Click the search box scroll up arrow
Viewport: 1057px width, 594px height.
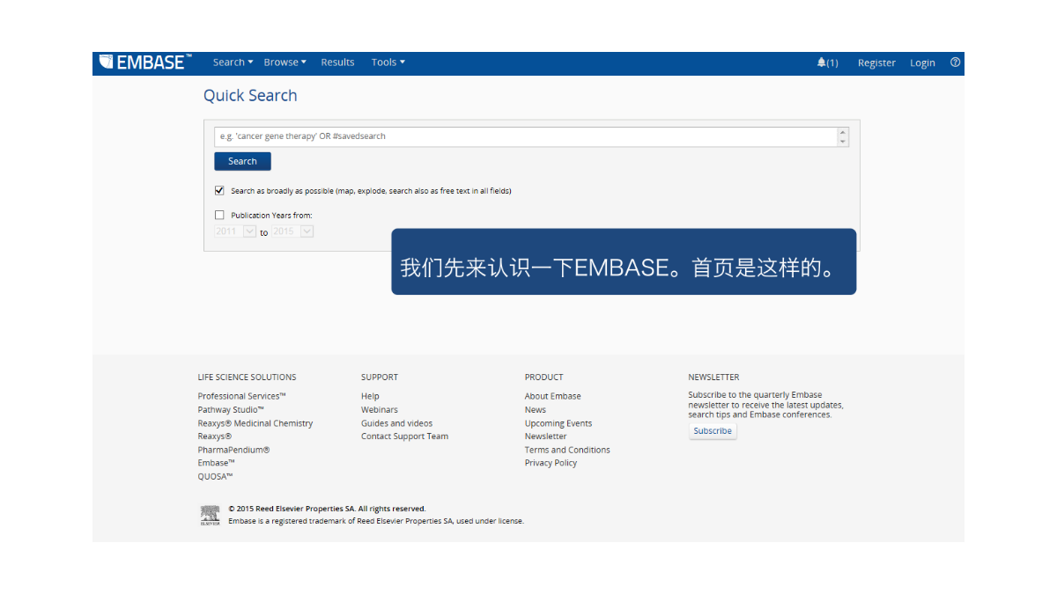pyautogui.click(x=843, y=132)
